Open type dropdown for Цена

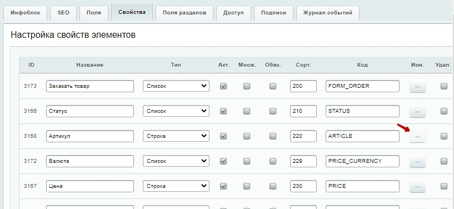point(176,186)
